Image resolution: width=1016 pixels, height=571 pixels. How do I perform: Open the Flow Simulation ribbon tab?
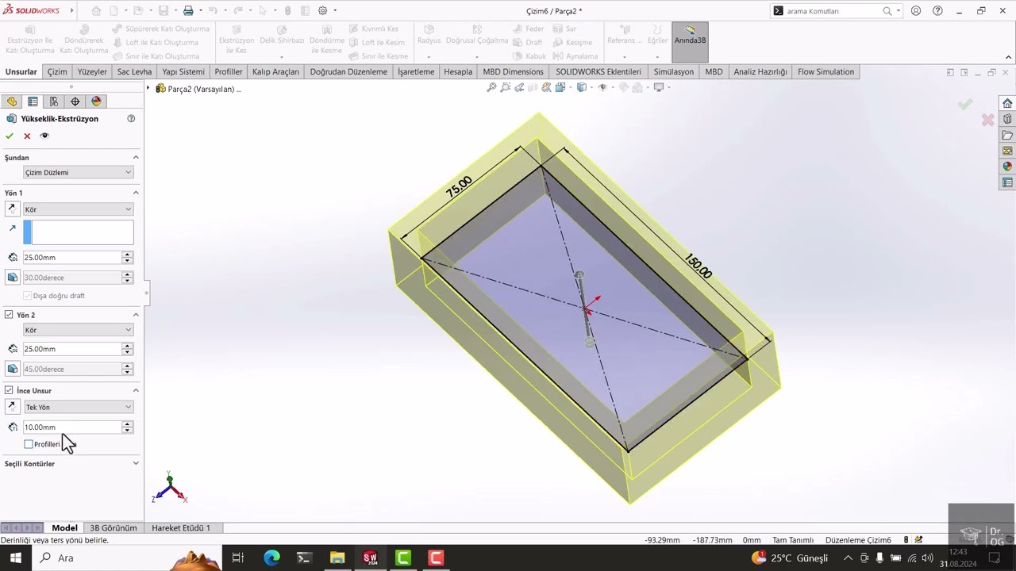[x=825, y=71]
